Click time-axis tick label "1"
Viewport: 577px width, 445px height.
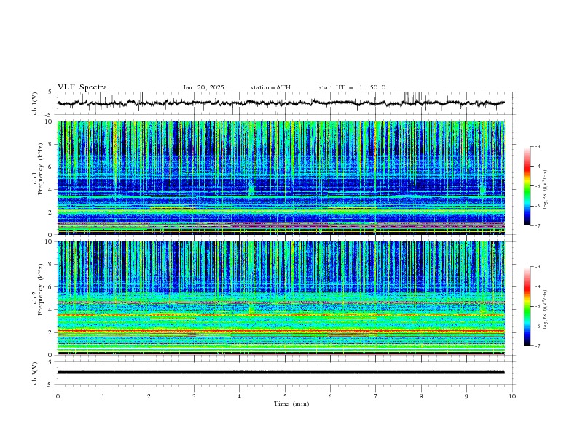pyautogui.click(x=103, y=396)
